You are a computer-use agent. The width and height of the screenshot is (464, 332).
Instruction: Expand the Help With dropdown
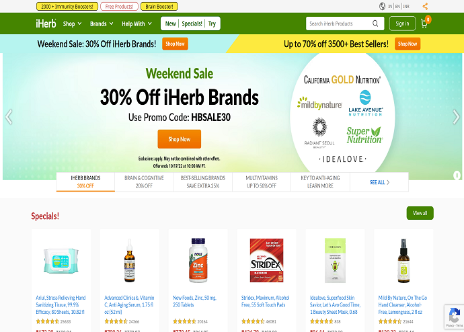[x=137, y=24]
